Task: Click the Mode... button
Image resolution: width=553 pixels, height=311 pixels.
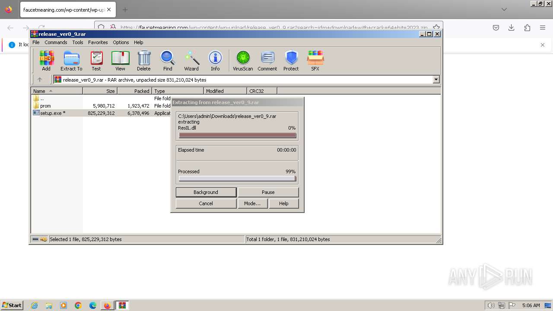Action: pyautogui.click(x=252, y=203)
